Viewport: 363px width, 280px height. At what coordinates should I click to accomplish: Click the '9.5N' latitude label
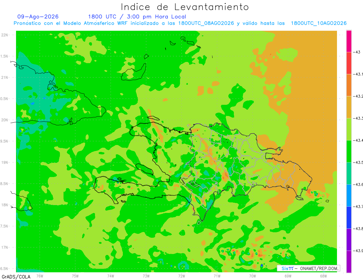[4, 141]
